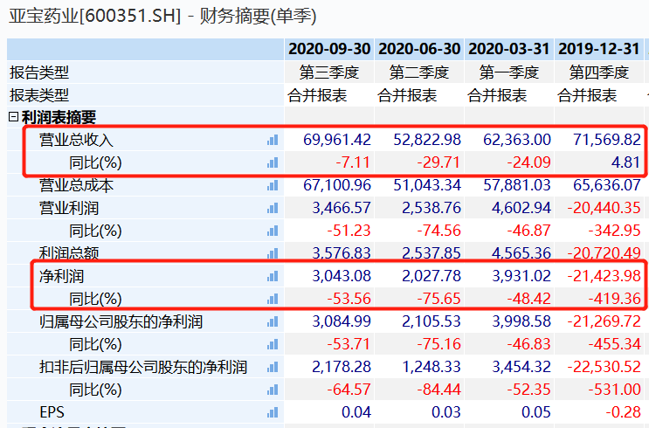Click chart icon for 扣非后归属母公司股东的净利润
This screenshot has height=428, width=649.
pos(272,367)
